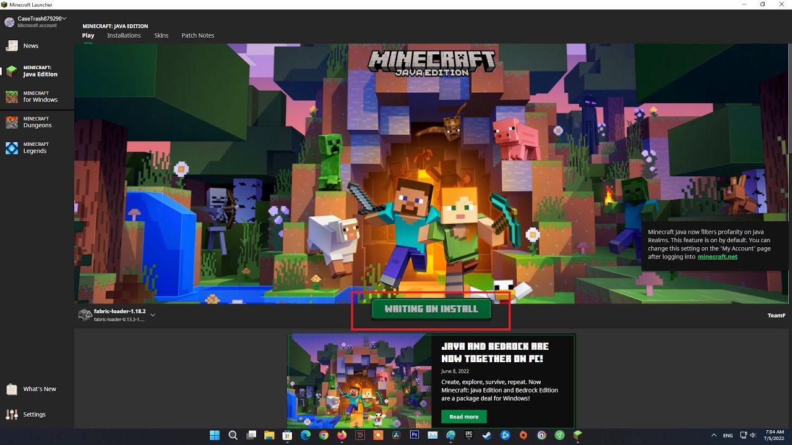Open Windows taskbar Search
Image resolution: width=792 pixels, height=445 pixels.
click(x=233, y=435)
